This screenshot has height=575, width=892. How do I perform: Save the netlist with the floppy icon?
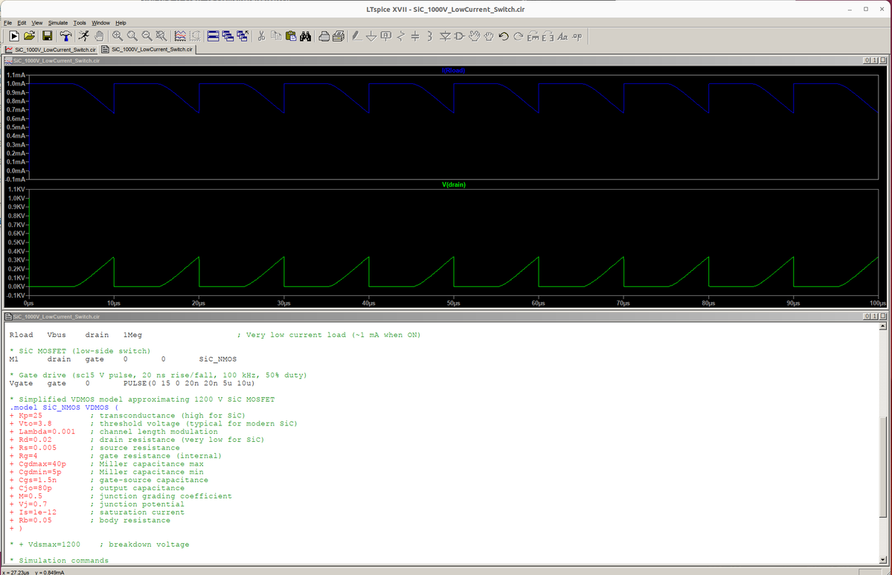(47, 36)
